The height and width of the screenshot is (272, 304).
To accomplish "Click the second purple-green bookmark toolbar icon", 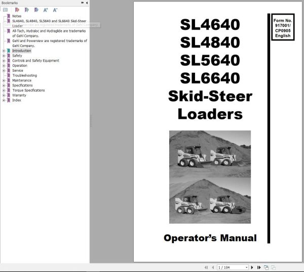I will [x=26, y=10].
